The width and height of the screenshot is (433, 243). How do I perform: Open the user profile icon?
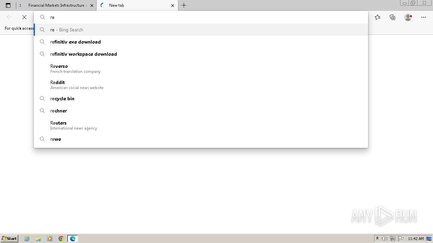[x=408, y=17]
